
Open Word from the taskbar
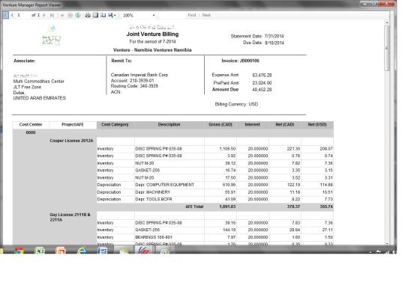coord(103,251)
